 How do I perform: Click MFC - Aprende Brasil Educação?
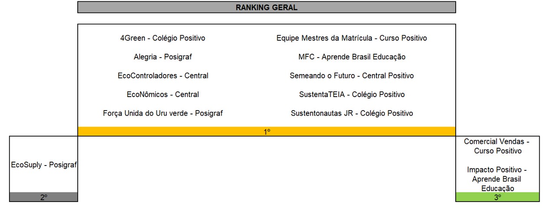[352, 57]
